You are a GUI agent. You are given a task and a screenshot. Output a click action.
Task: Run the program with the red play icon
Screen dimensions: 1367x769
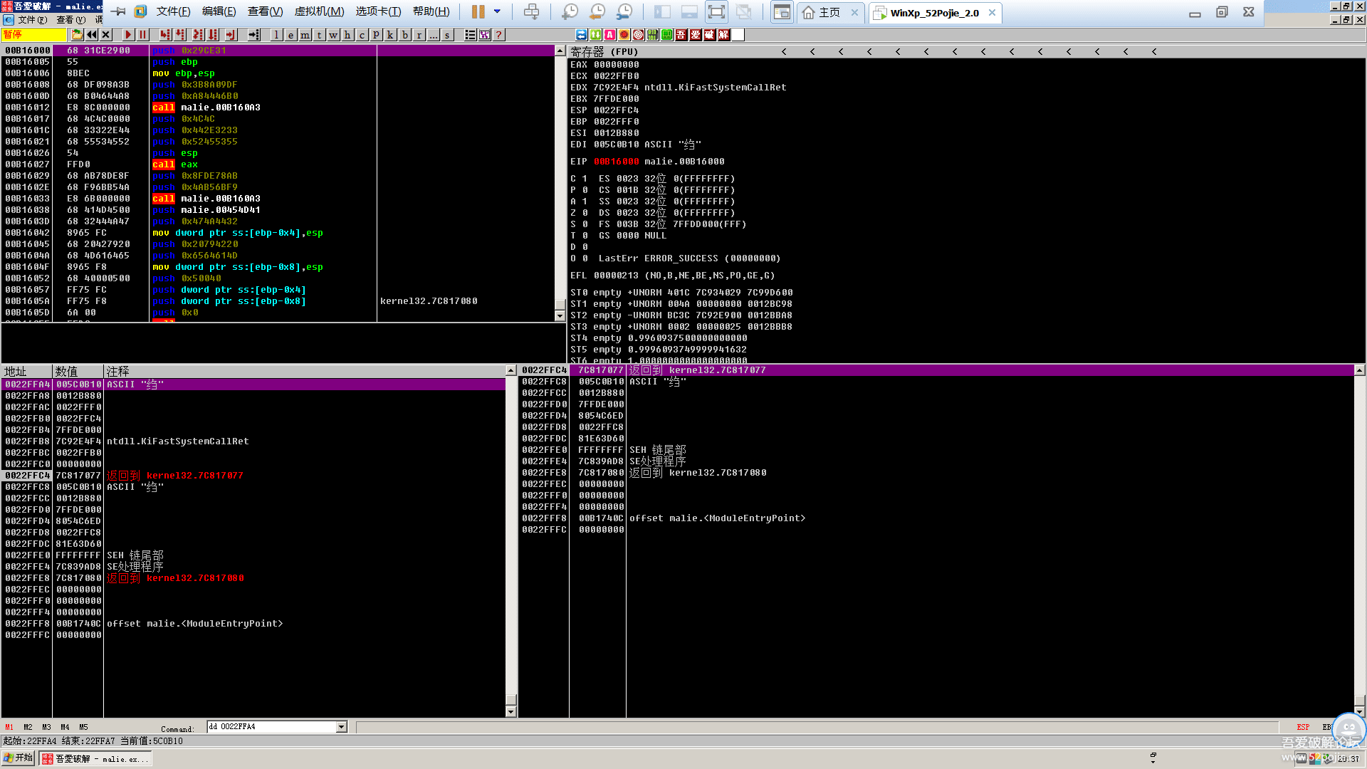tap(128, 35)
